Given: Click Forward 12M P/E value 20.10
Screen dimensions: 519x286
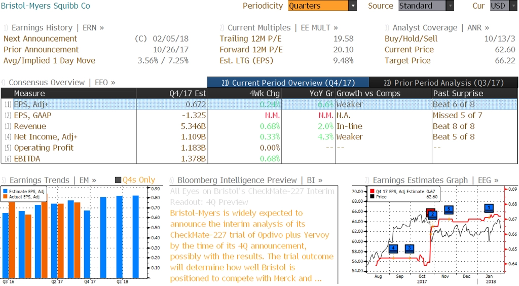Looking at the screenshot, I should point(343,50).
